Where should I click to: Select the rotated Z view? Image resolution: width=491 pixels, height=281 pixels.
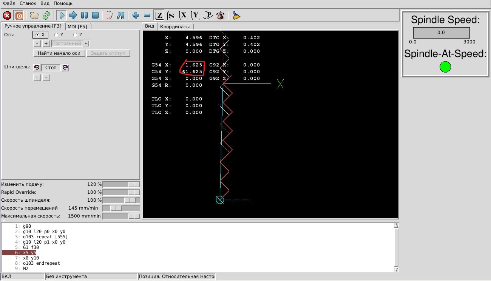(x=171, y=15)
